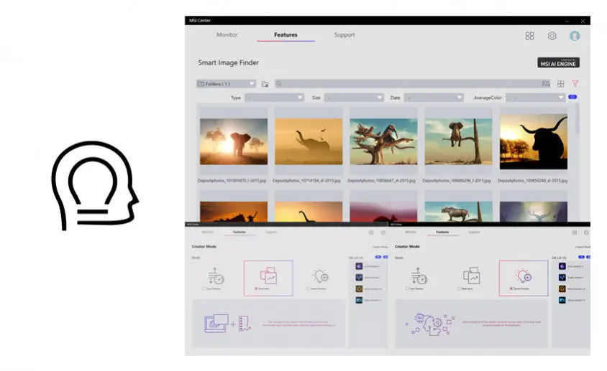Open the Type filter dropdown
The image size is (607, 371).
(x=274, y=98)
